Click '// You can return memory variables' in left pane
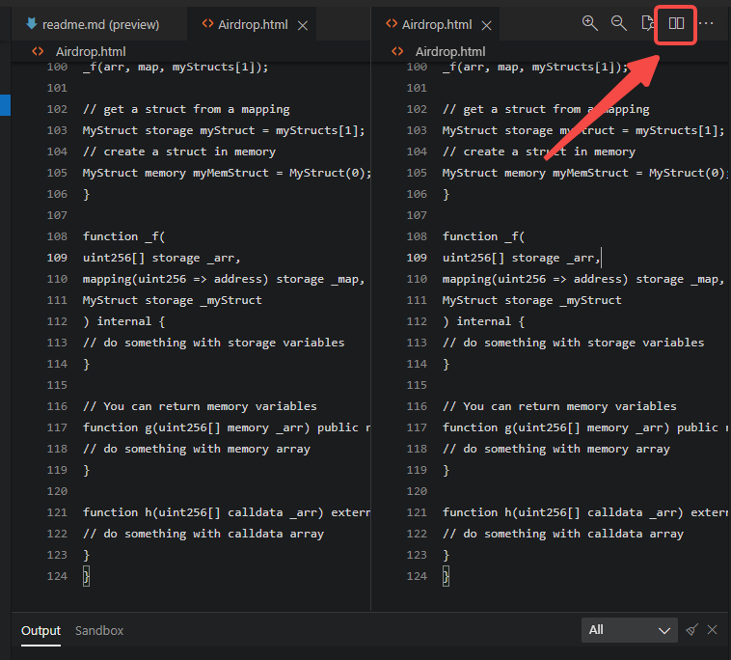Image resolution: width=731 pixels, height=660 pixels. [x=200, y=406]
